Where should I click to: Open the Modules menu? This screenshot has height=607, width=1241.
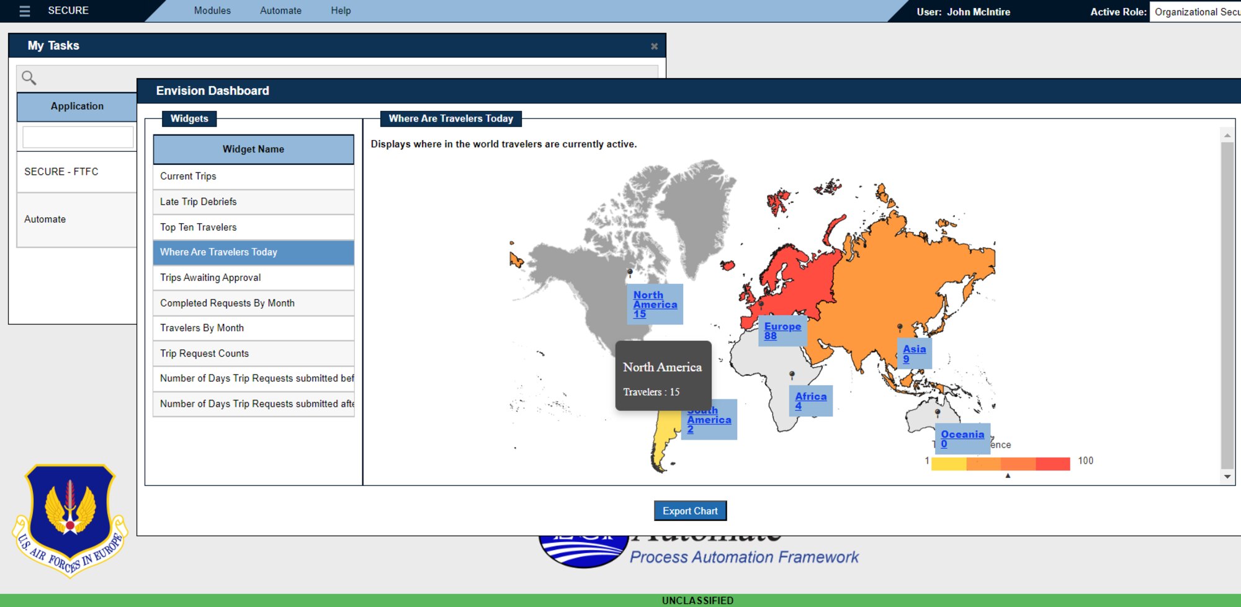212,11
